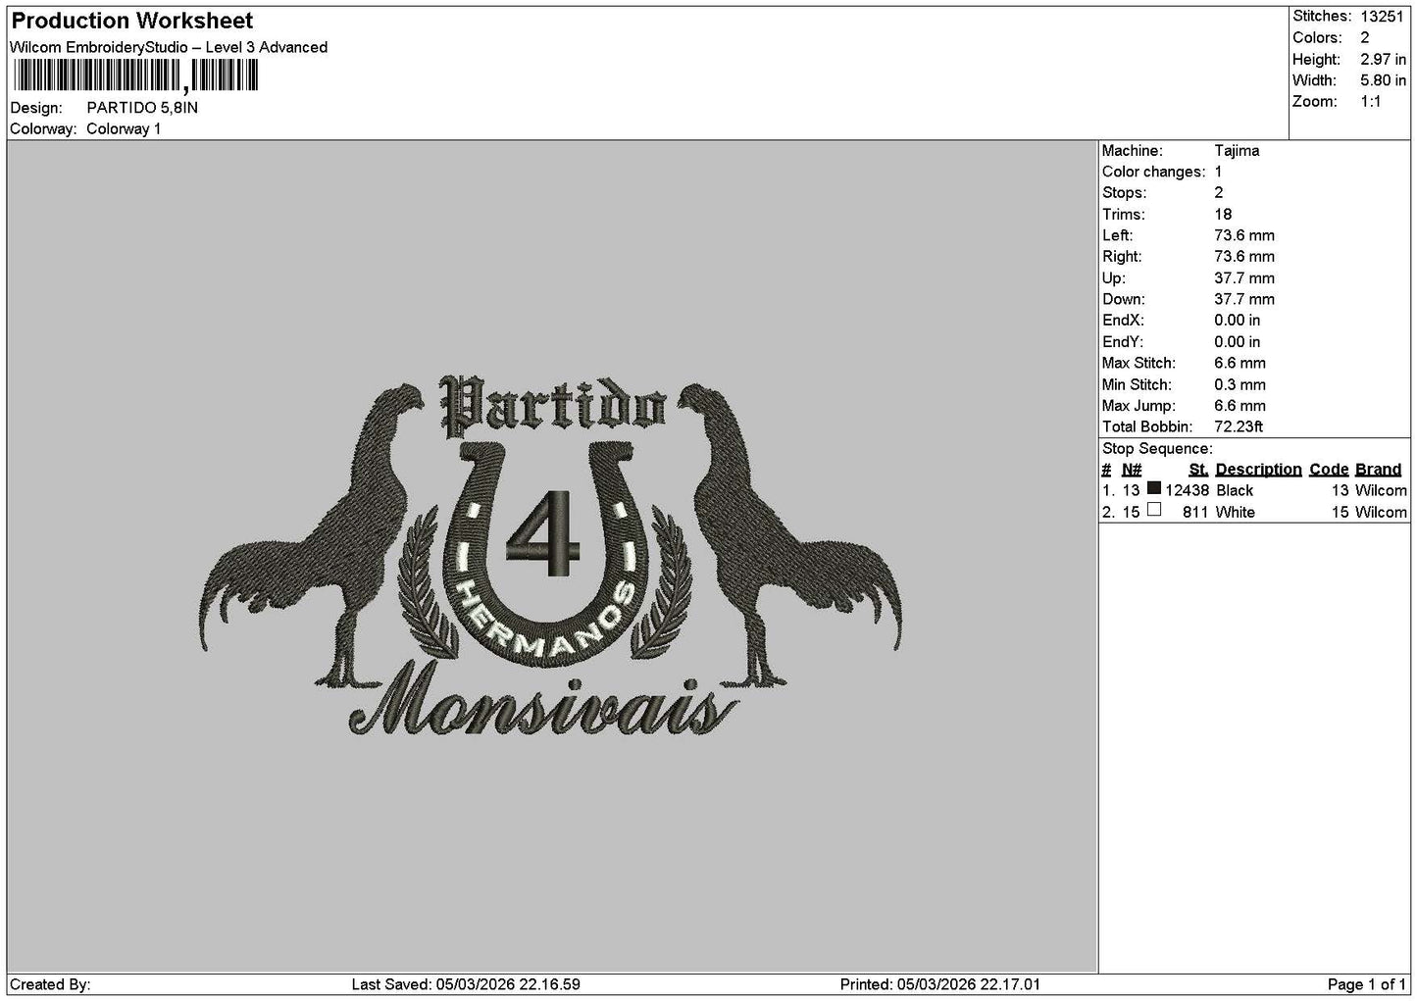1417x1001 pixels.
Task: Click the 'Stop Sequence:' heading
Action: point(1157,449)
